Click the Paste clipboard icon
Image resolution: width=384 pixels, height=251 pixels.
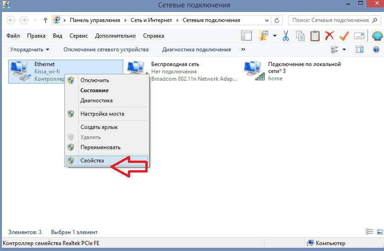click(315, 36)
